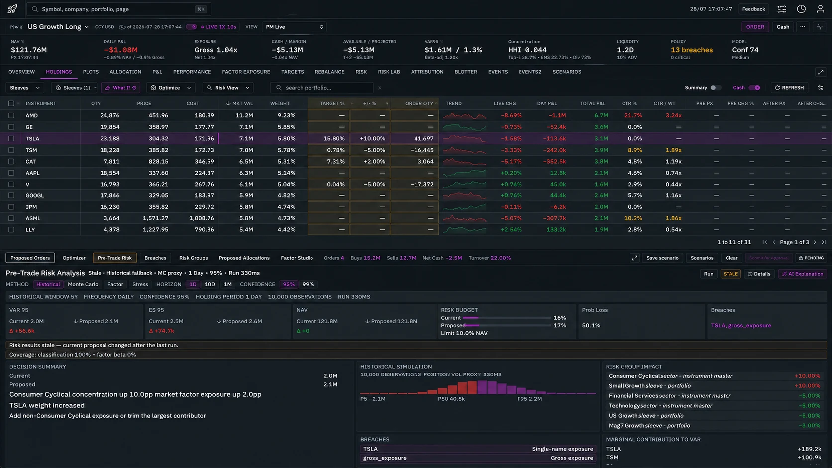Screen dimensions: 832x468
Task: Click the Feedback button
Action: pyautogui.click(x=753, y=9)
